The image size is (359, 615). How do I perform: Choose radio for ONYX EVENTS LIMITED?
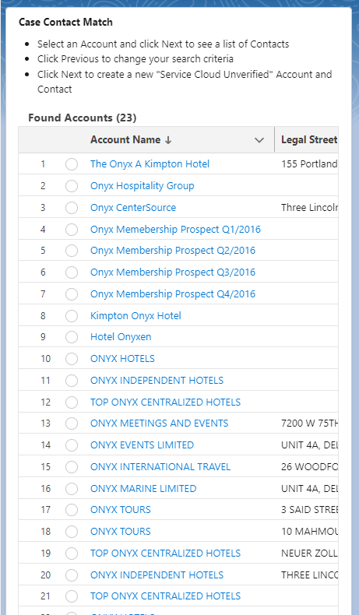click(72, 445)
